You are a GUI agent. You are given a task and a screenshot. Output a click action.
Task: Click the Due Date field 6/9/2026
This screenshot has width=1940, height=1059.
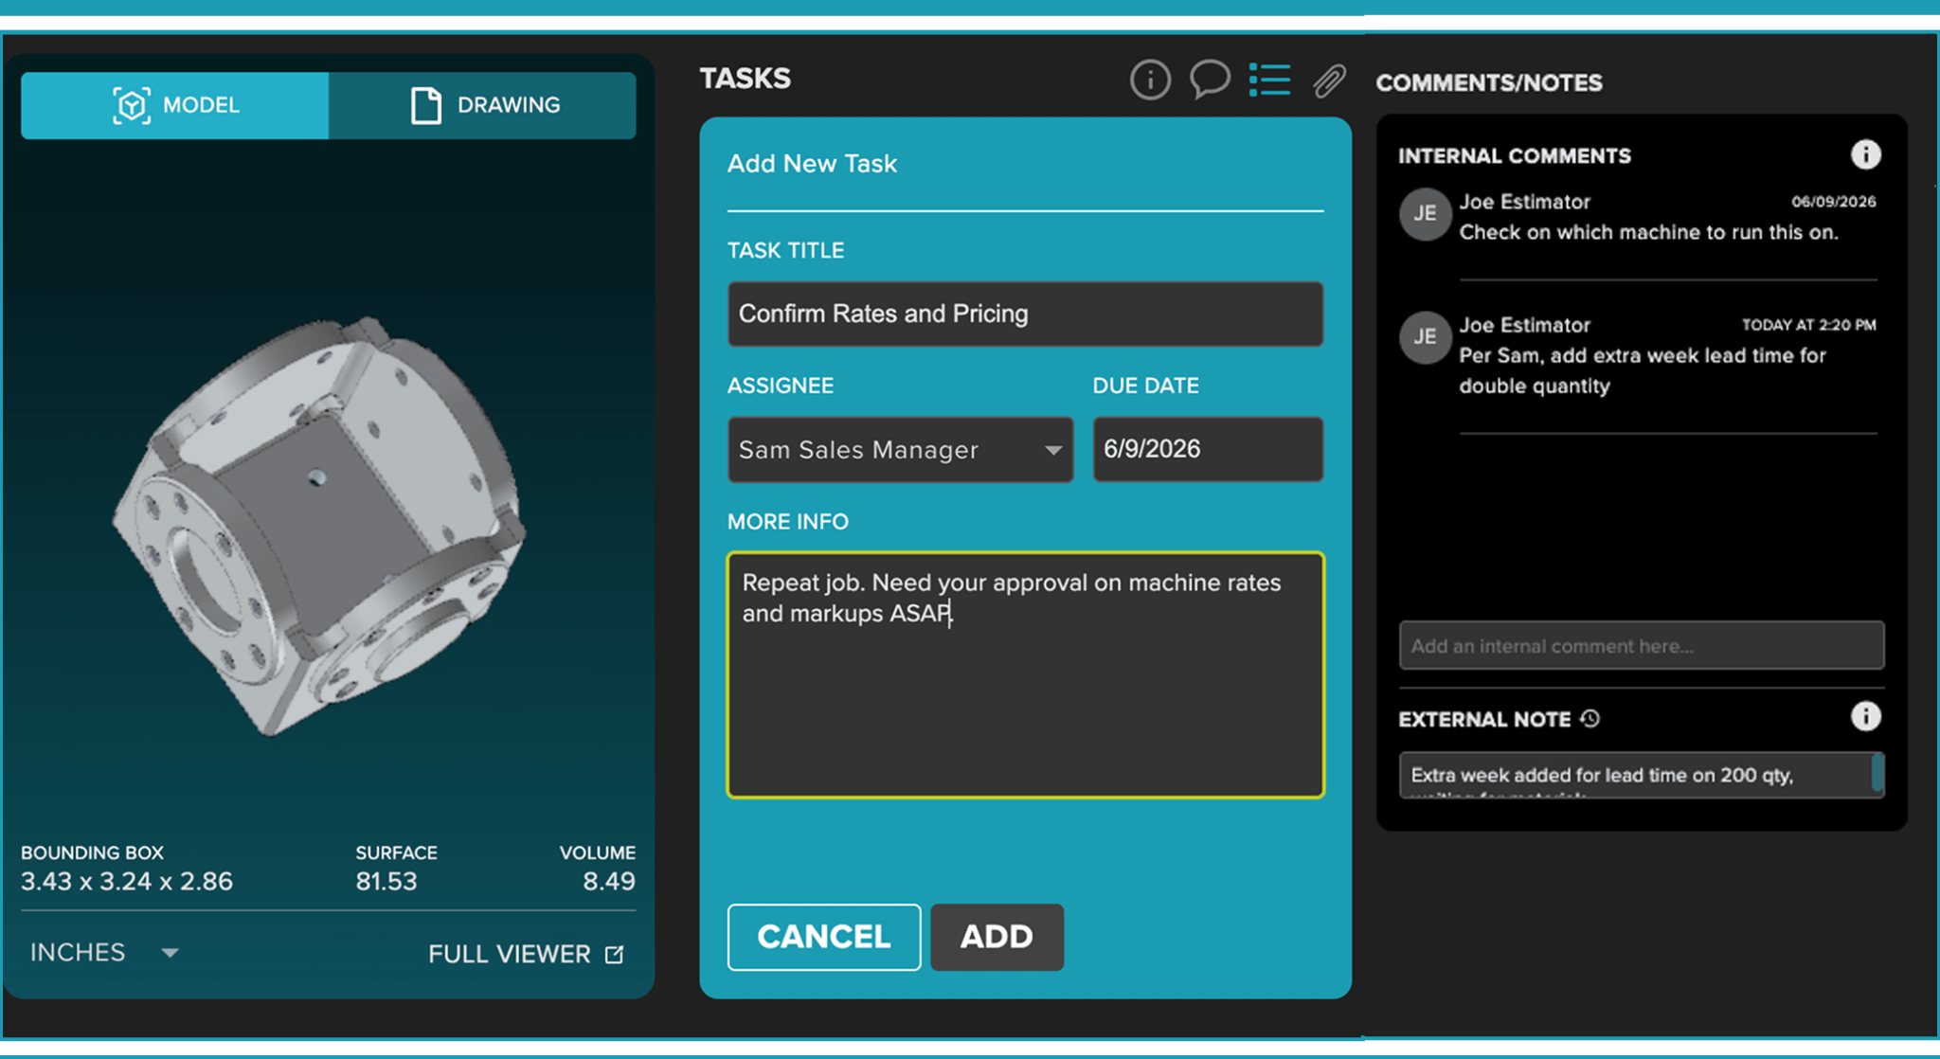1208,449
